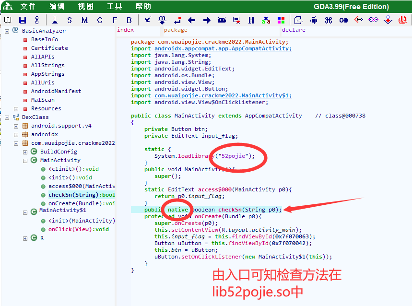Select the onCreate(Bundle) method in tree

[x=82, y=203]
